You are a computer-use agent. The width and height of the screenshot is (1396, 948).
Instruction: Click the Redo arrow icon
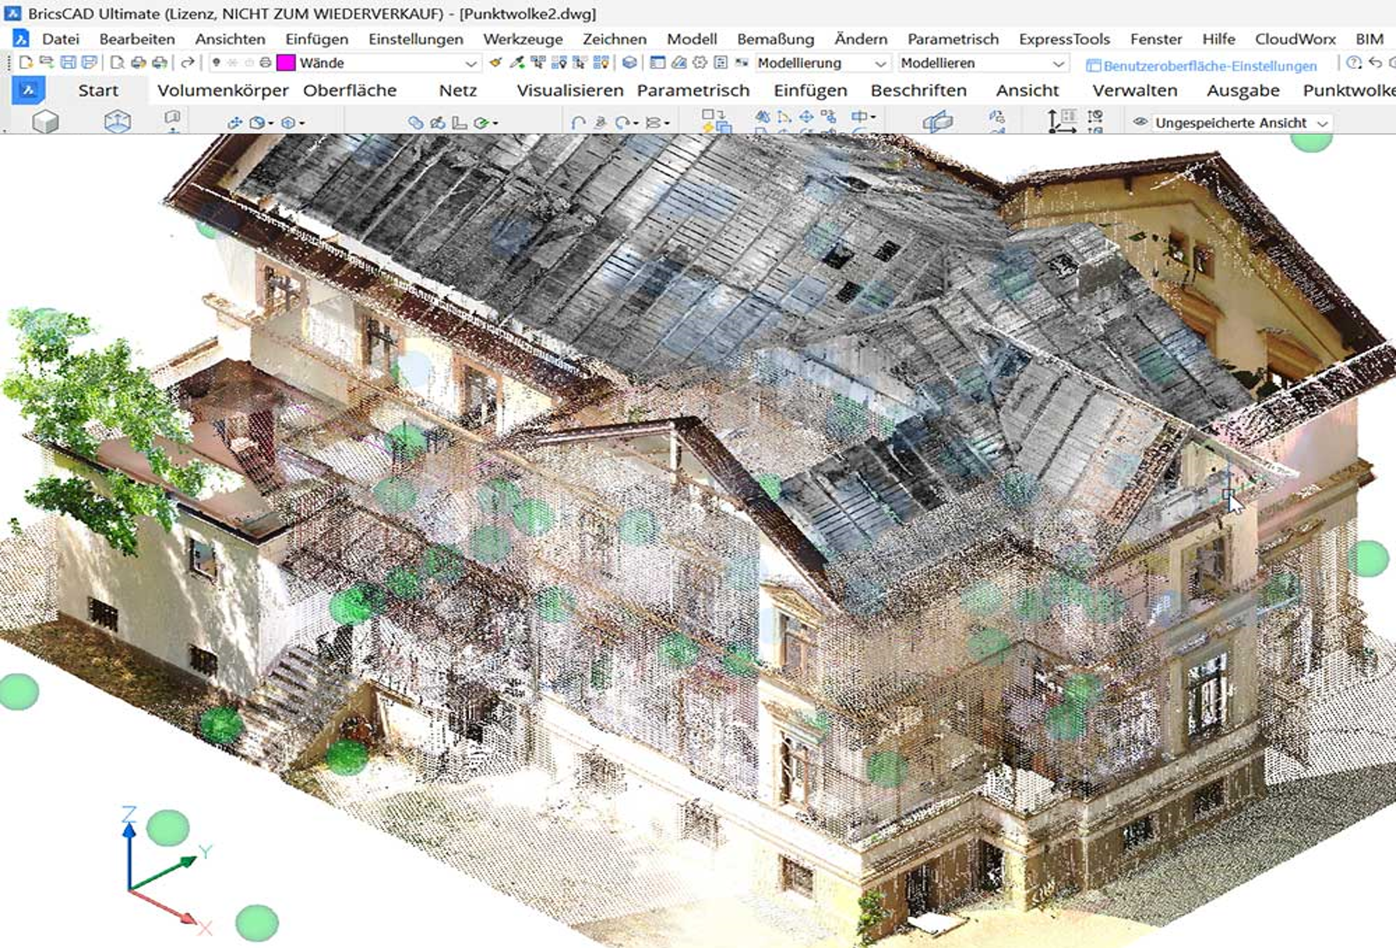pyautogui.click(x=188, y=63)
